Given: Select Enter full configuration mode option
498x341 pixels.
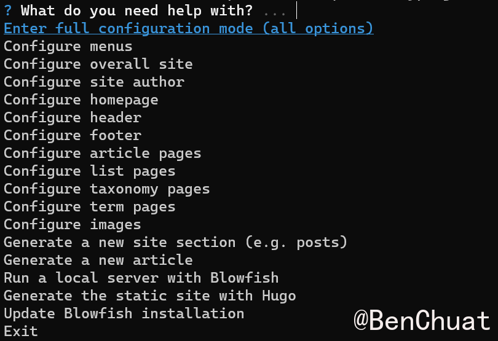Looking at the screenshot, I should click(188, 29).
